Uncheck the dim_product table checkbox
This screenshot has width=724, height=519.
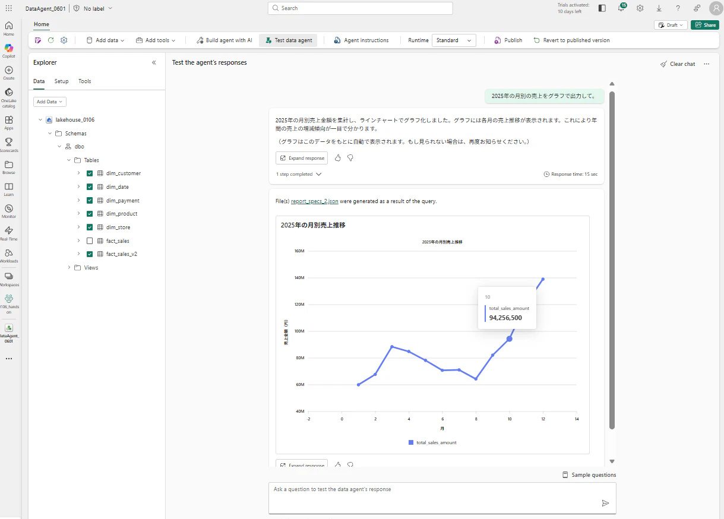pos(90,214)
